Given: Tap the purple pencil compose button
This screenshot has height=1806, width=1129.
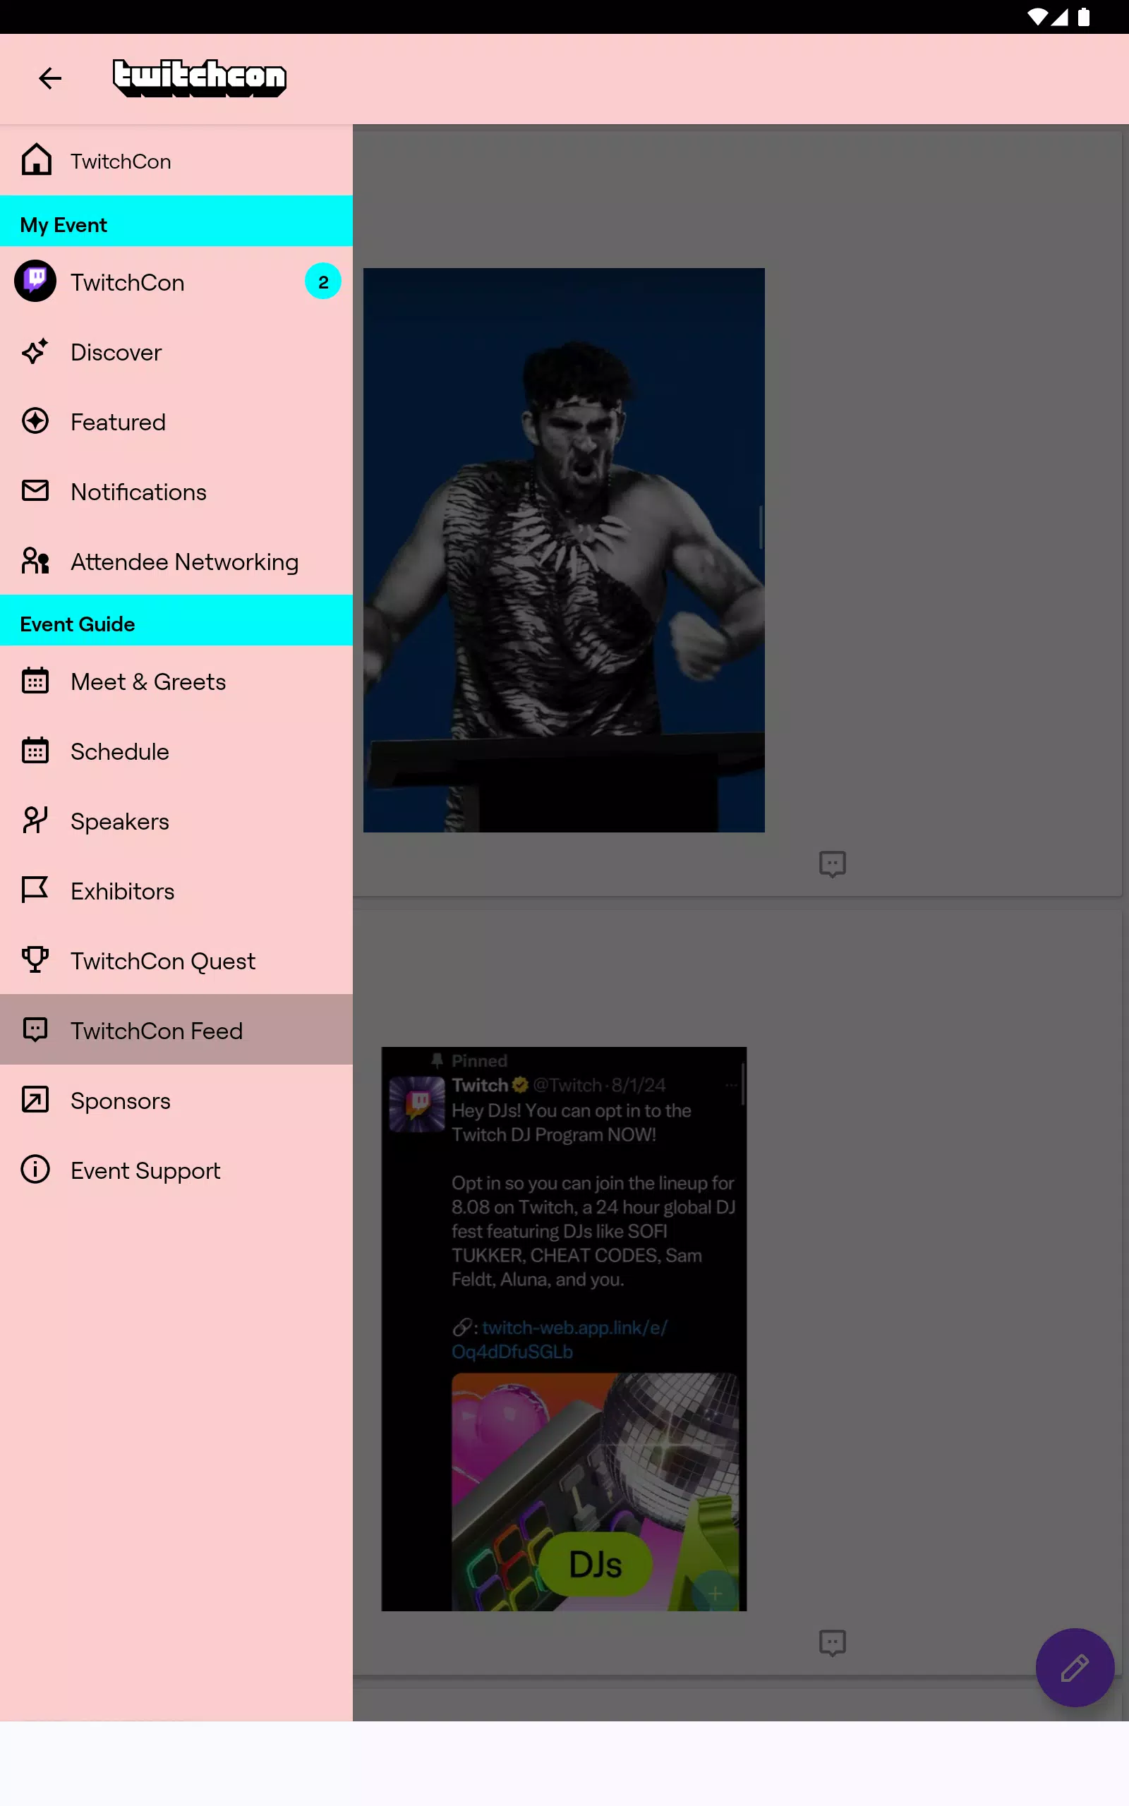Looking at the screenshot, I should click(1075, 1667).
